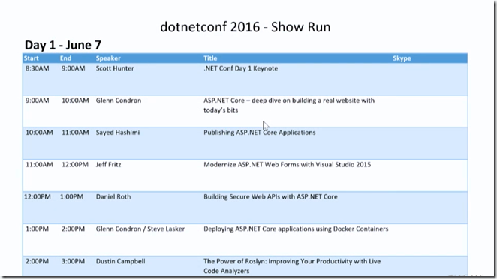Click speaker name 'Jeff Fritz'
497x279 pixels.
[x=108, y=165]
